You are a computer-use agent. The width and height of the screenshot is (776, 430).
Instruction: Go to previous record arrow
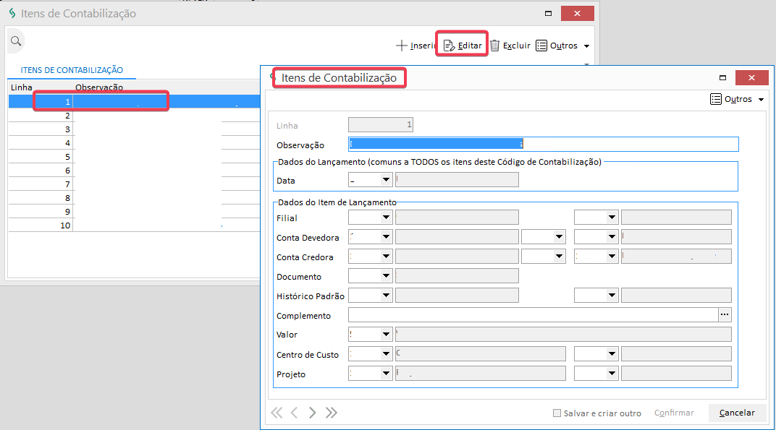click(294, 413)
